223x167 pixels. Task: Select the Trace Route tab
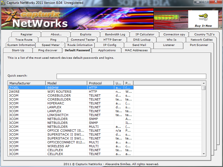[24, 40]
